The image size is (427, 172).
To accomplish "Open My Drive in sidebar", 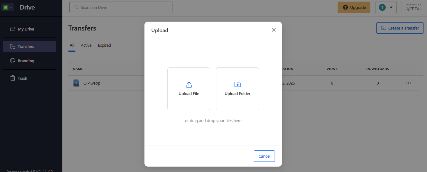I will click(x=30, y=29).
